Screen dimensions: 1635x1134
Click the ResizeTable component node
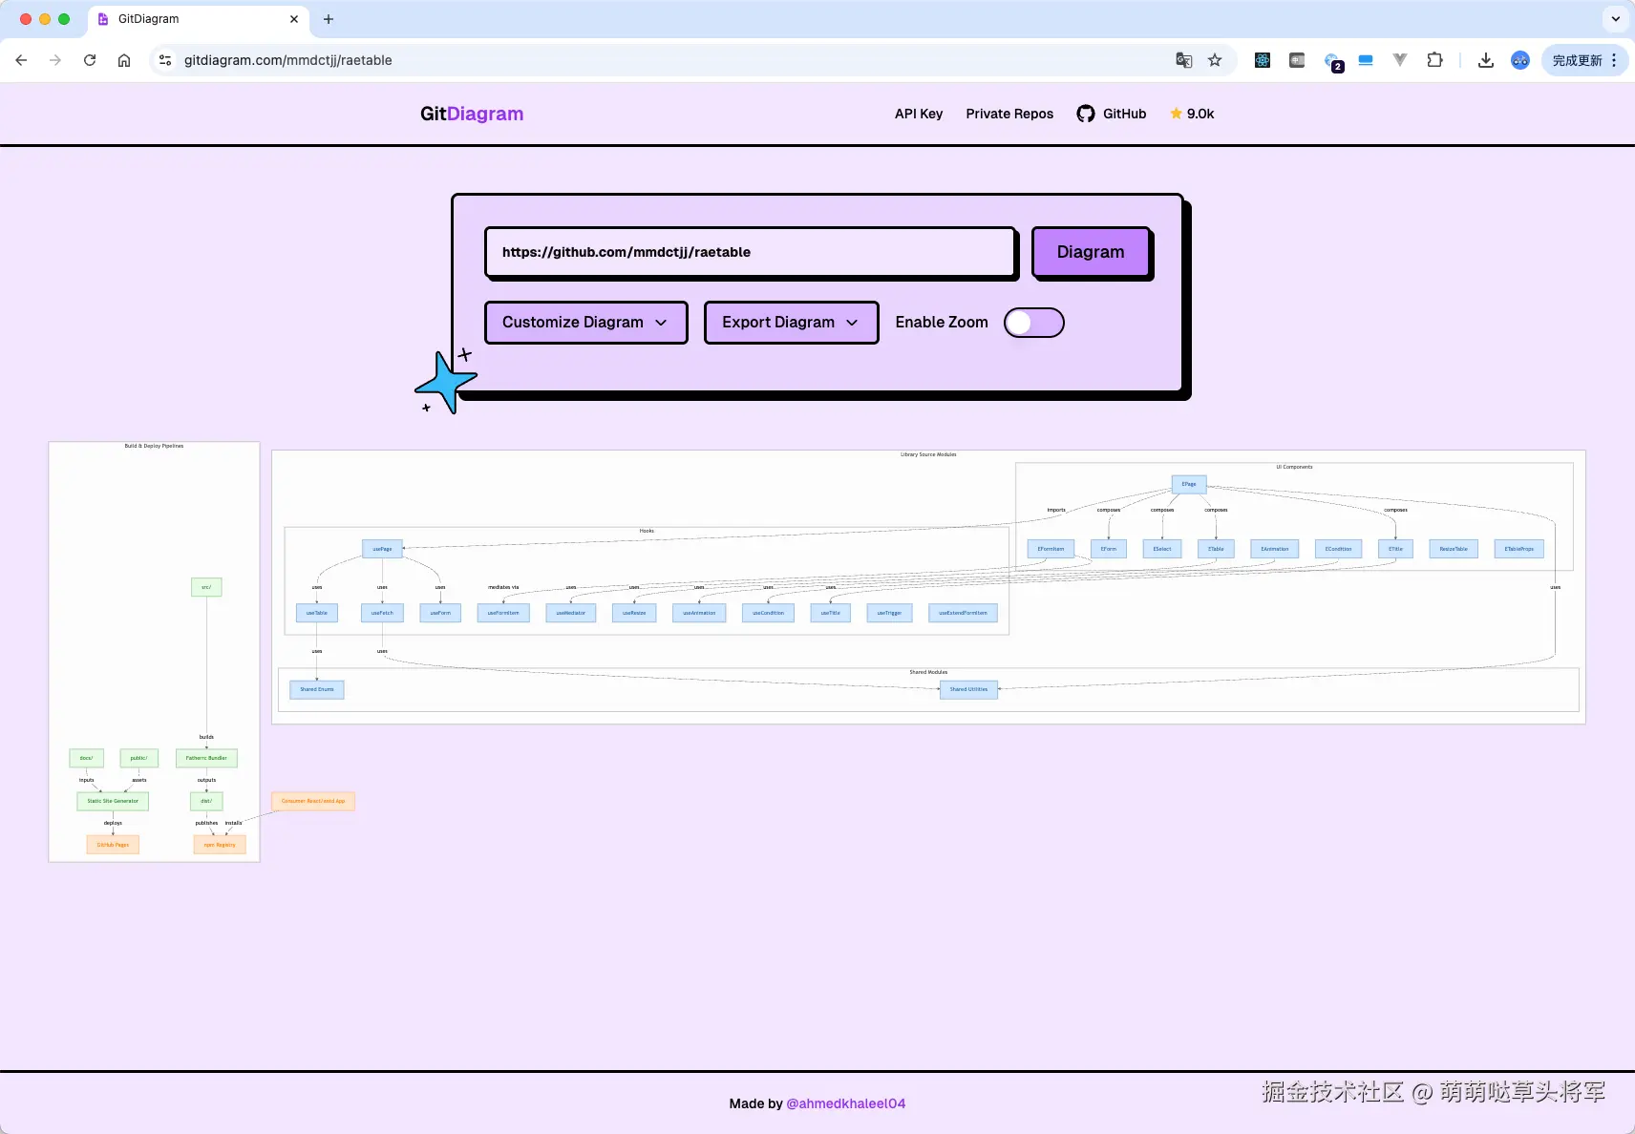(1454, 549)
